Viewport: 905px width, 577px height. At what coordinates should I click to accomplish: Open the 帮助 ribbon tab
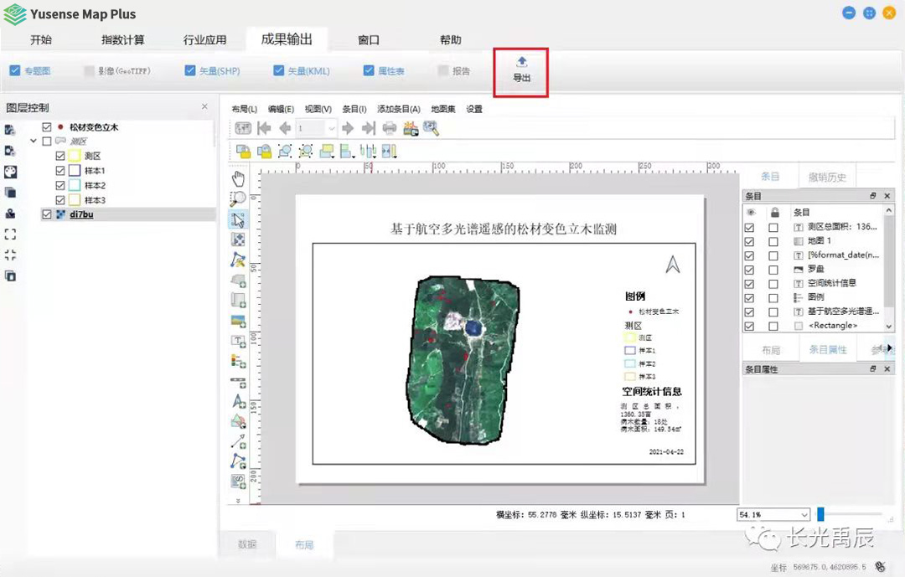(451, 40)
